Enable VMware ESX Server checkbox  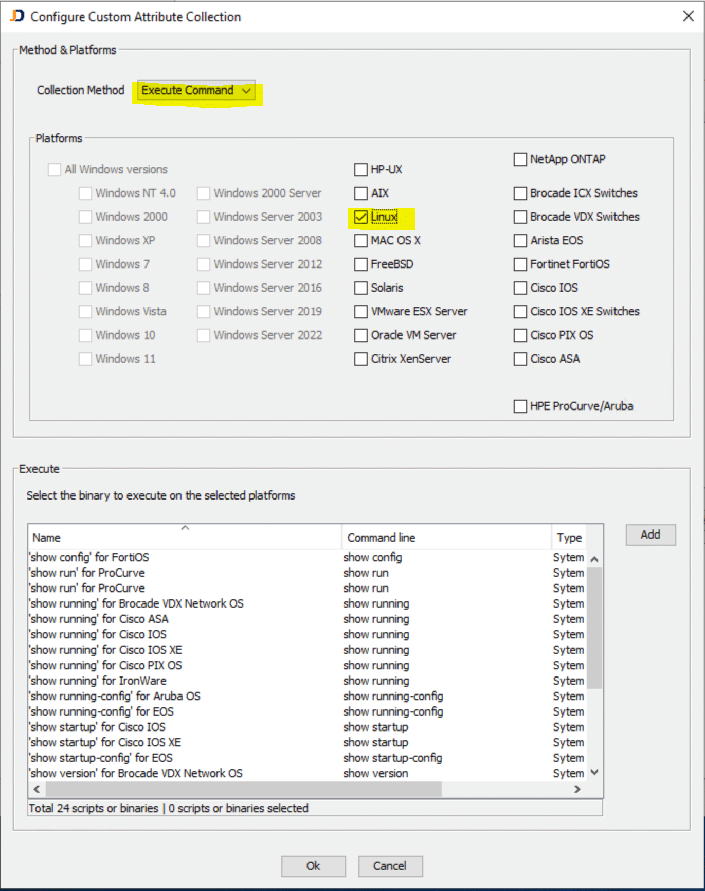pos(361,312)
